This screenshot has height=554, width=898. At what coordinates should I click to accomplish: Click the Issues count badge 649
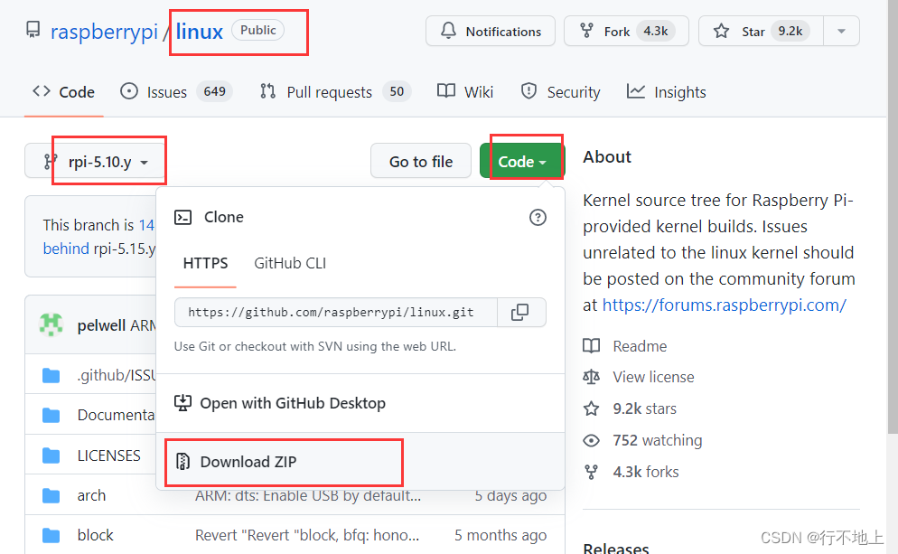(214, 91)
